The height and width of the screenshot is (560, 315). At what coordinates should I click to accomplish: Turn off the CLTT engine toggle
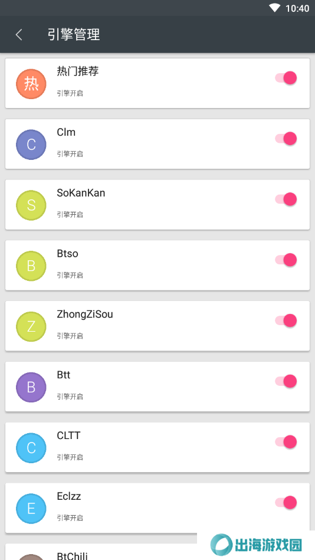[286, 442]
